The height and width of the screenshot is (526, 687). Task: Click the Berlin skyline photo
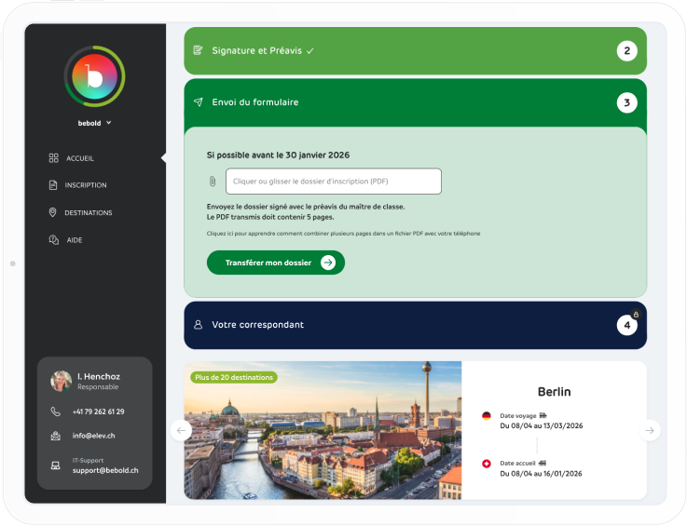tap(323, 430)
